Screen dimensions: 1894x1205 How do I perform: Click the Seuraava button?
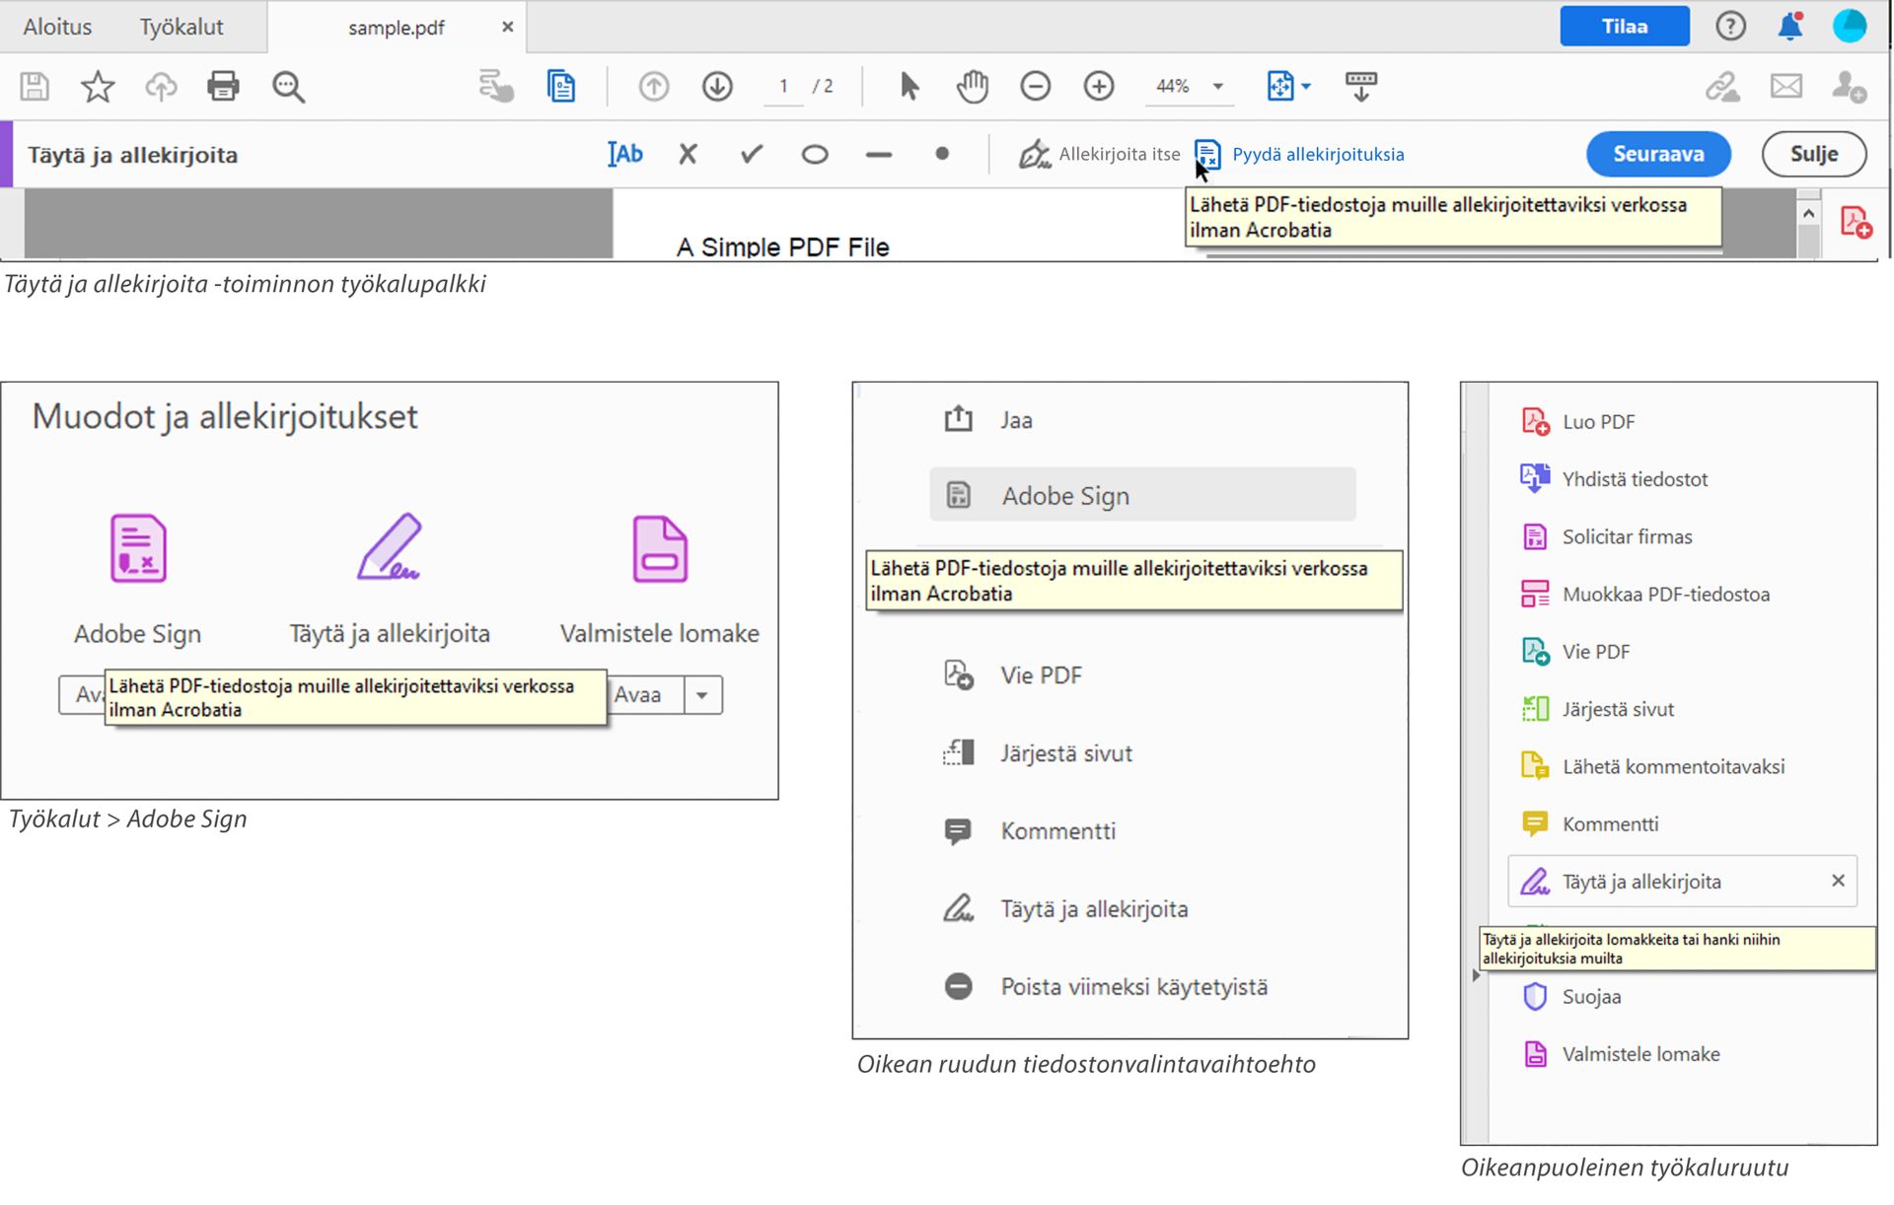coord(1657,154)
